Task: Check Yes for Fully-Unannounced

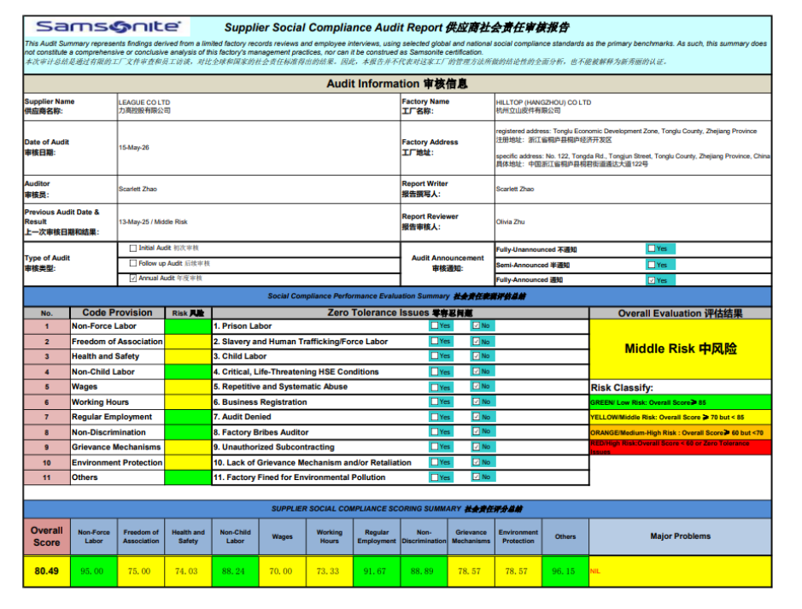Action: pos(652,249)
